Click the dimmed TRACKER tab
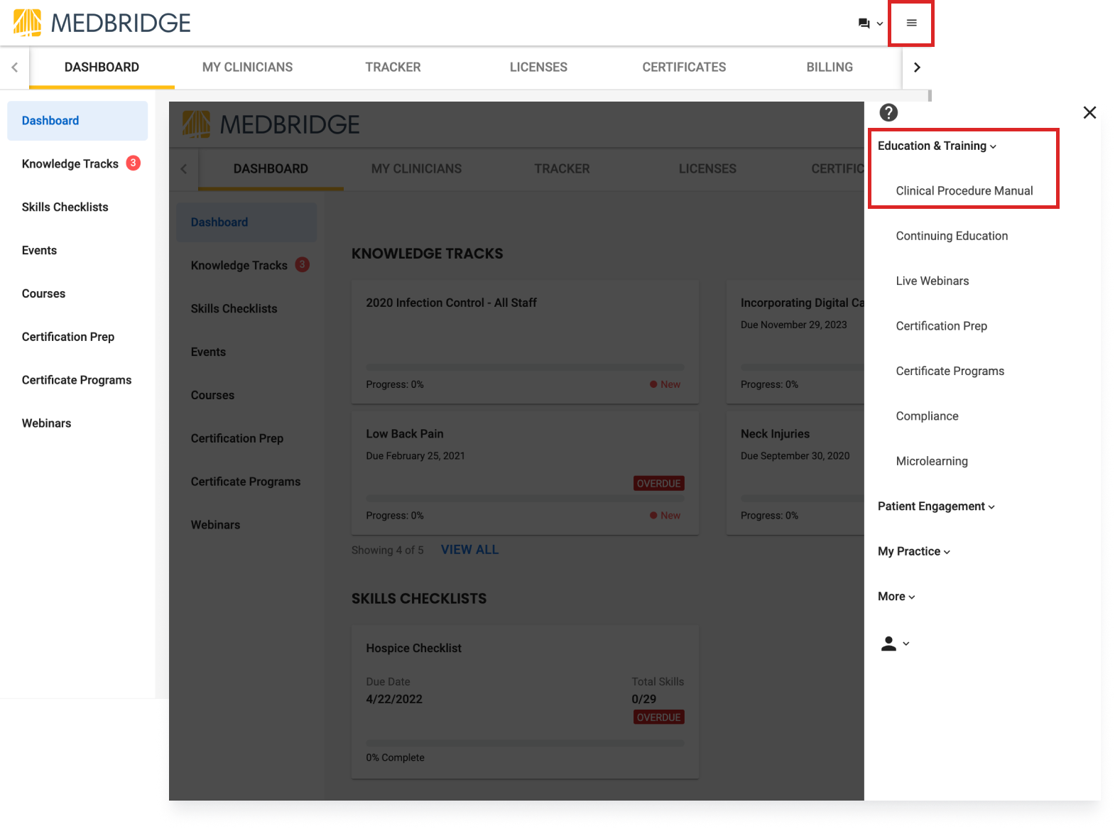Viewport: 1115px width, 829px height. pyautogui.click(x=562, y=169)
